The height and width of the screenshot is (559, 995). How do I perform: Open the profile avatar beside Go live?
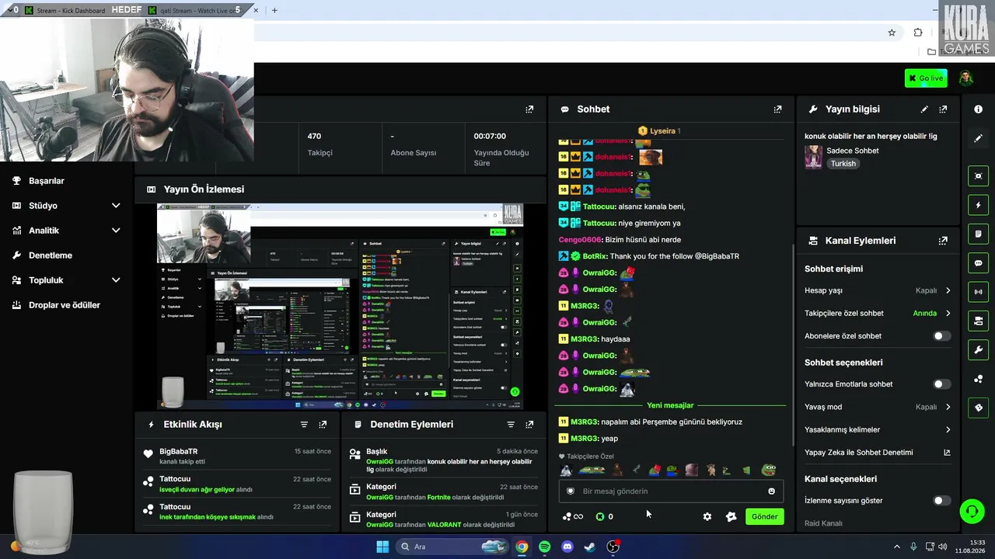coord(965,78)
